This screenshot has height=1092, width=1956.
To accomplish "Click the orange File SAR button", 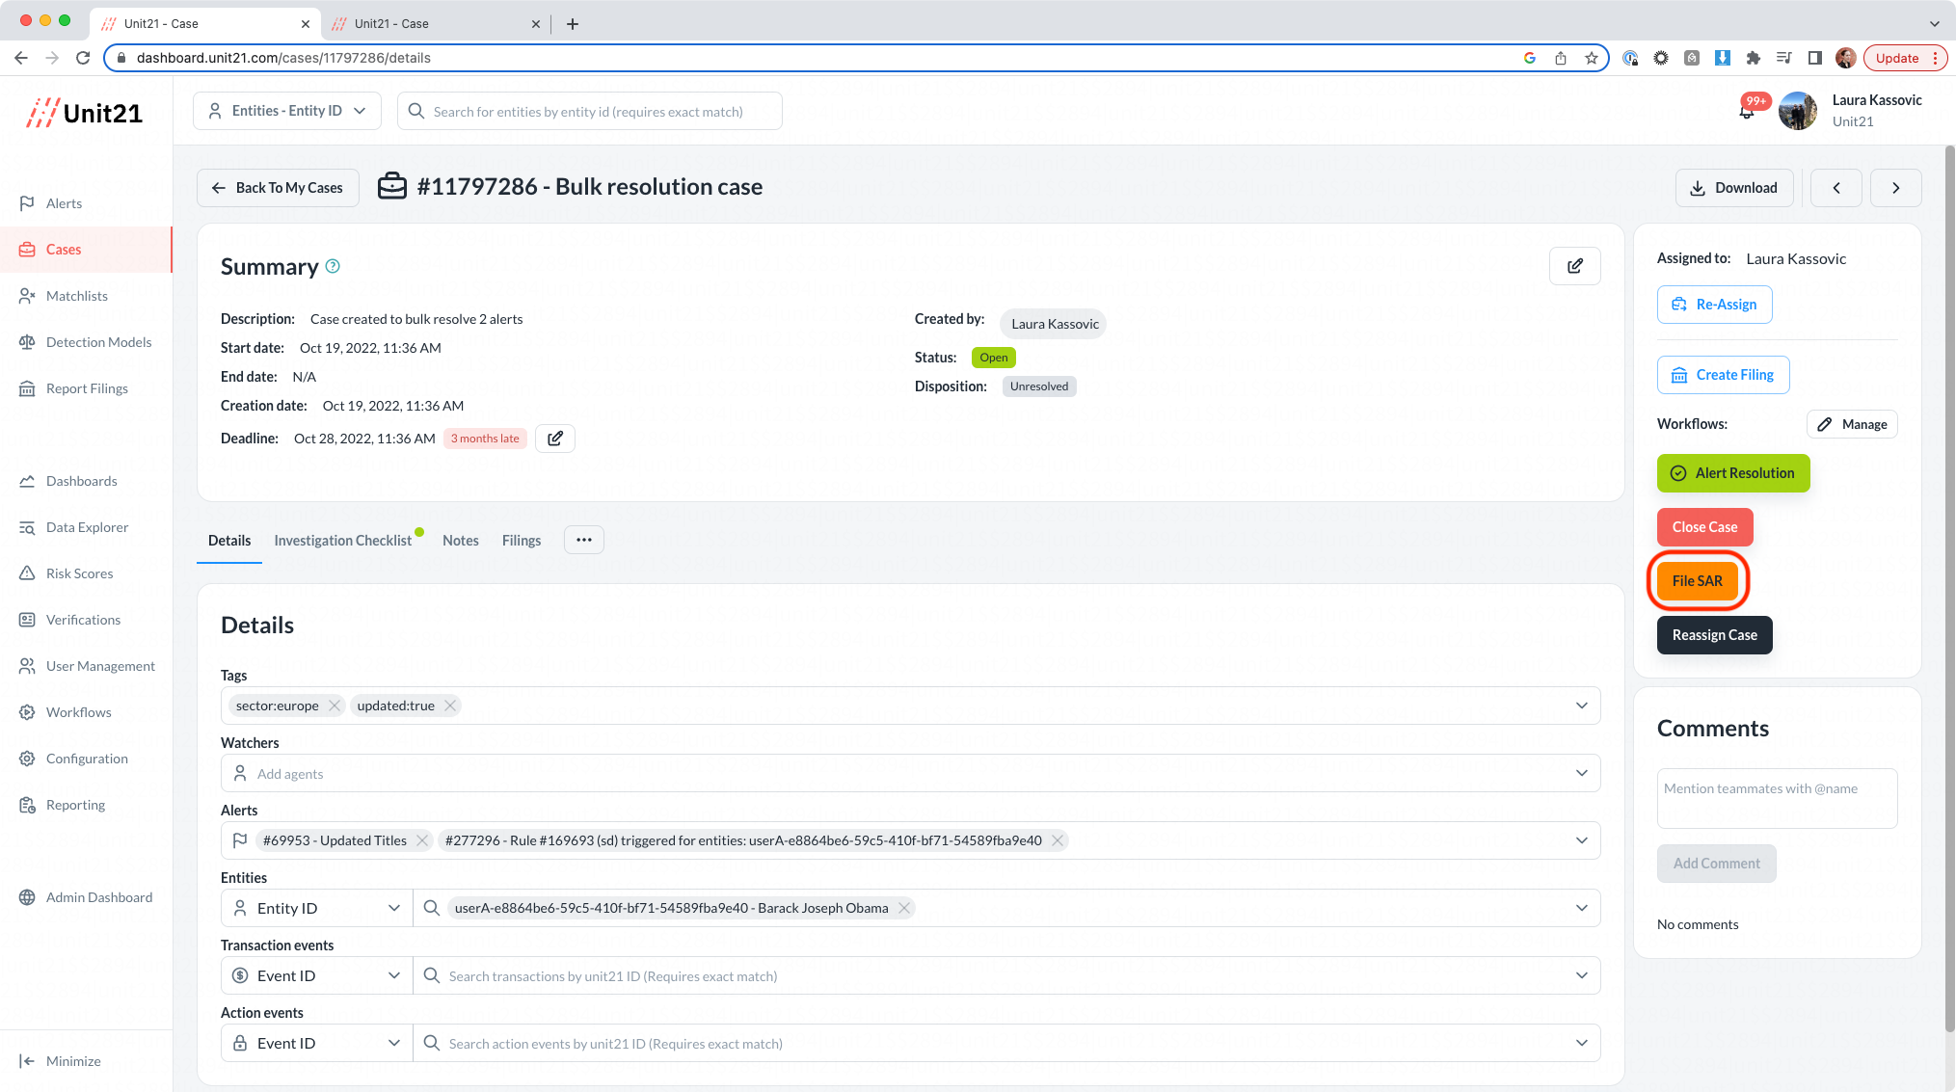I will pyautogui.click(x=1697, y=581).
